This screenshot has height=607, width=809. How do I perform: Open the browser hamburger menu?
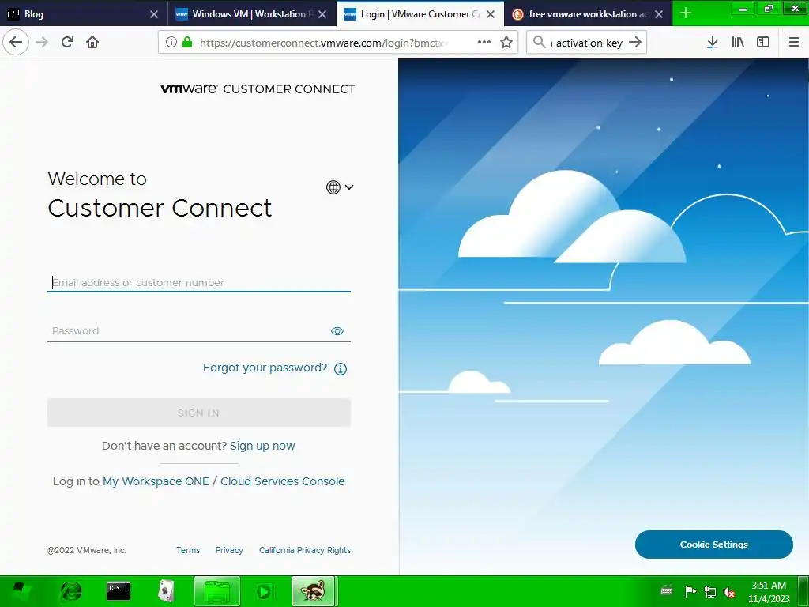click(x=794, y=43)
